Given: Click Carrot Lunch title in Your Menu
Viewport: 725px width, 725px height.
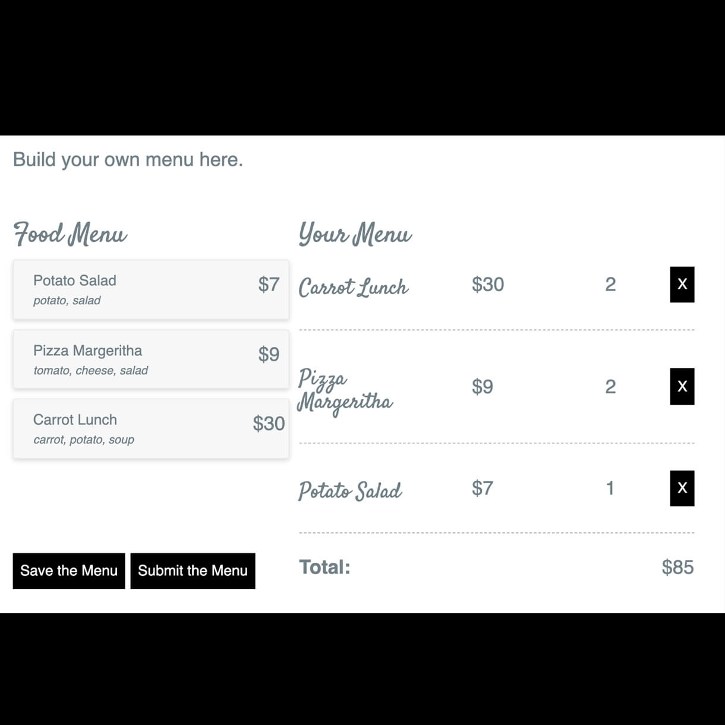Looking at the screenshot, I should [354, 287].
